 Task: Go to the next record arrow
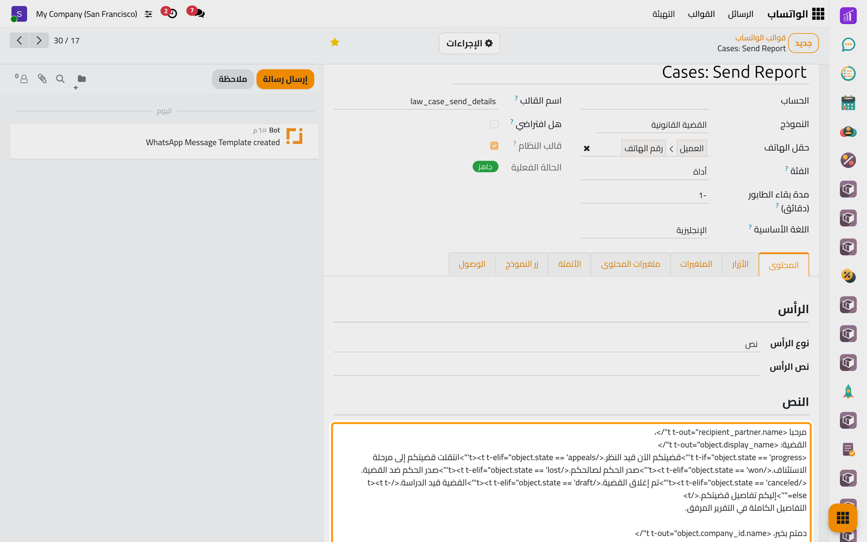tap(39, 41)
